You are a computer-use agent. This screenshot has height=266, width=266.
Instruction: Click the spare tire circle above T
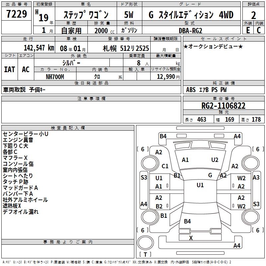coord(145,242)
